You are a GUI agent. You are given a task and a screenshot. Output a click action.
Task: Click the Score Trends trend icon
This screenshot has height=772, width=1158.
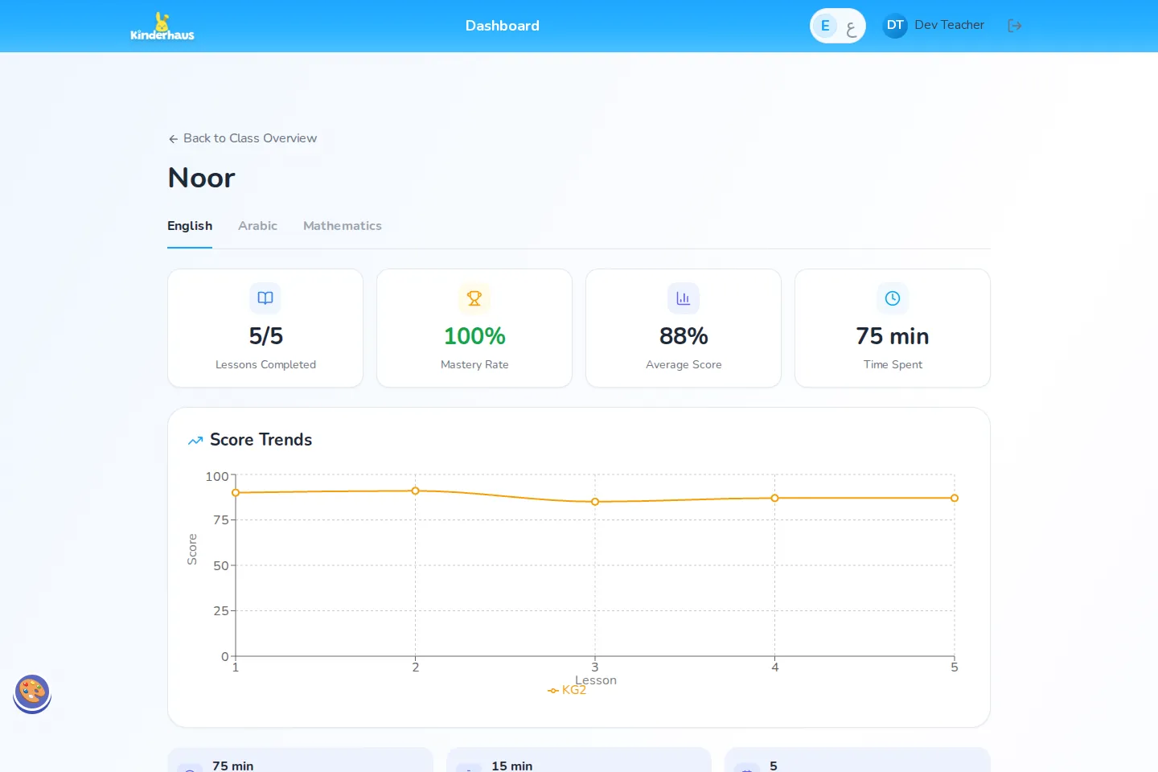195,441
